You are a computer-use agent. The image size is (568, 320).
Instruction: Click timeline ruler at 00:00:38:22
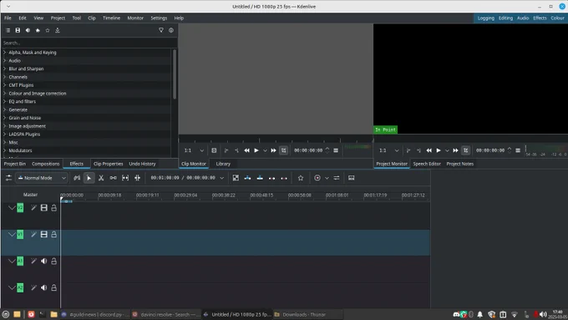[x=224, y=195]
